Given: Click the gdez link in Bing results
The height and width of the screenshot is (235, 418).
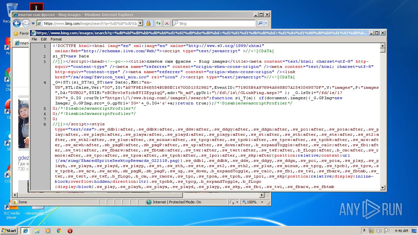Looking at the screenshot, I should pos(24,158).
